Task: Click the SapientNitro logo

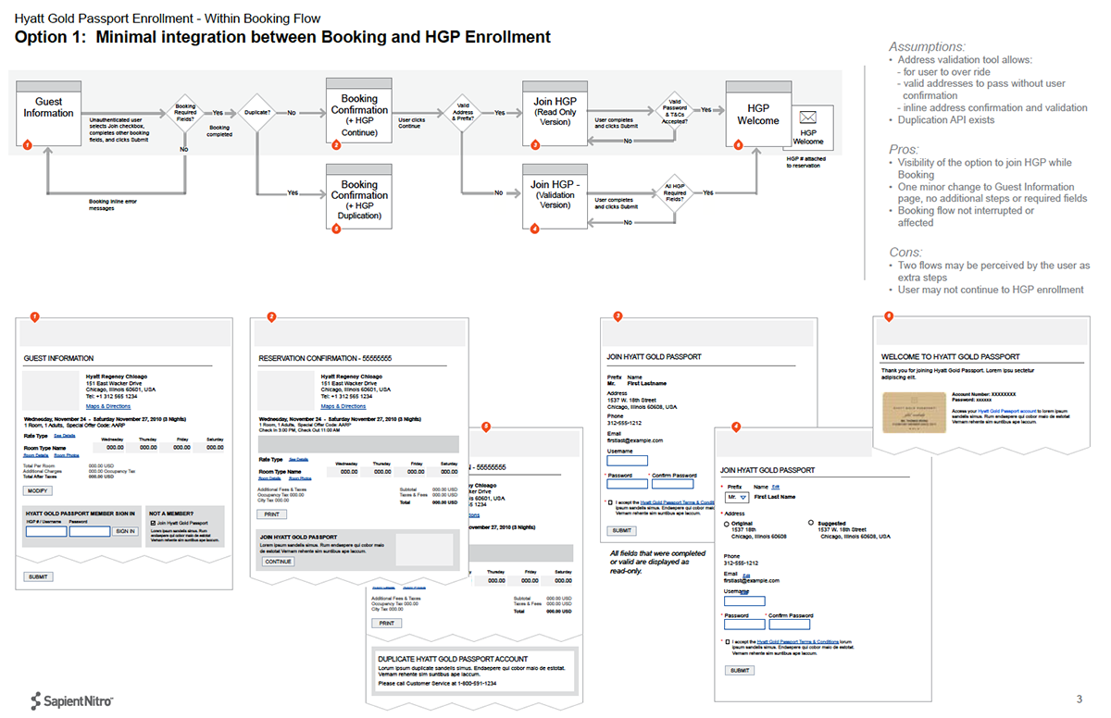Action: (72, 700)
